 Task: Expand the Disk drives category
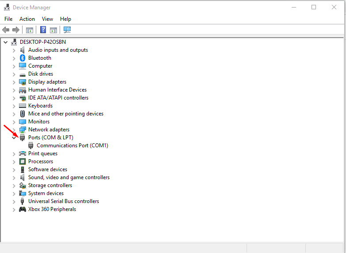click(14, 74)
